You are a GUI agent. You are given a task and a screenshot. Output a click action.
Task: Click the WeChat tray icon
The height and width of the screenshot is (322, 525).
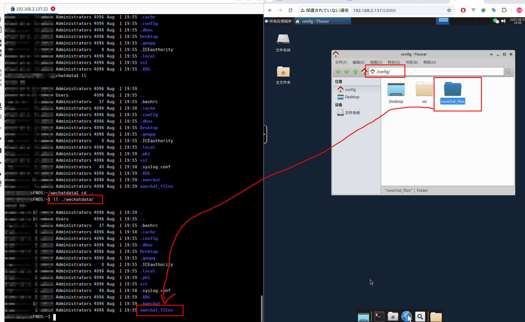coord(496,21)
